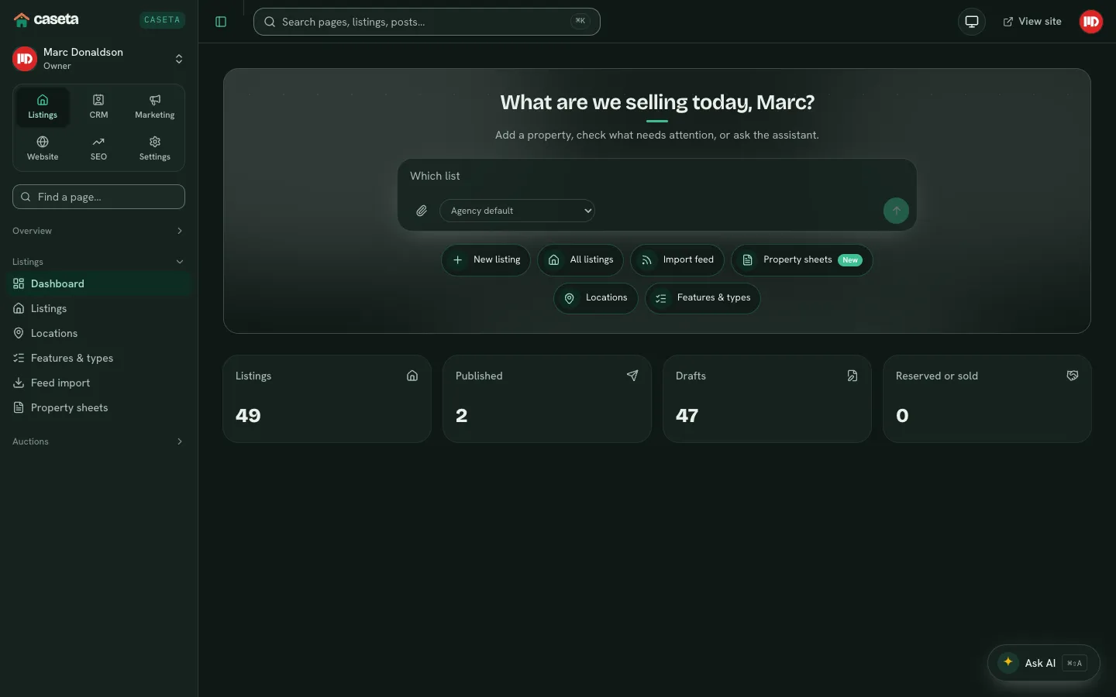Open the Listings module tile
This screenshot has height=697, width=1116.
43,107
